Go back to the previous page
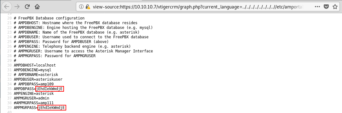 click(x=7, y=7)
